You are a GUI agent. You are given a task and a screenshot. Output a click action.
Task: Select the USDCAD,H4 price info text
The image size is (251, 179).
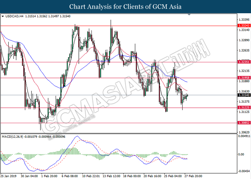(x=38, y=16)
